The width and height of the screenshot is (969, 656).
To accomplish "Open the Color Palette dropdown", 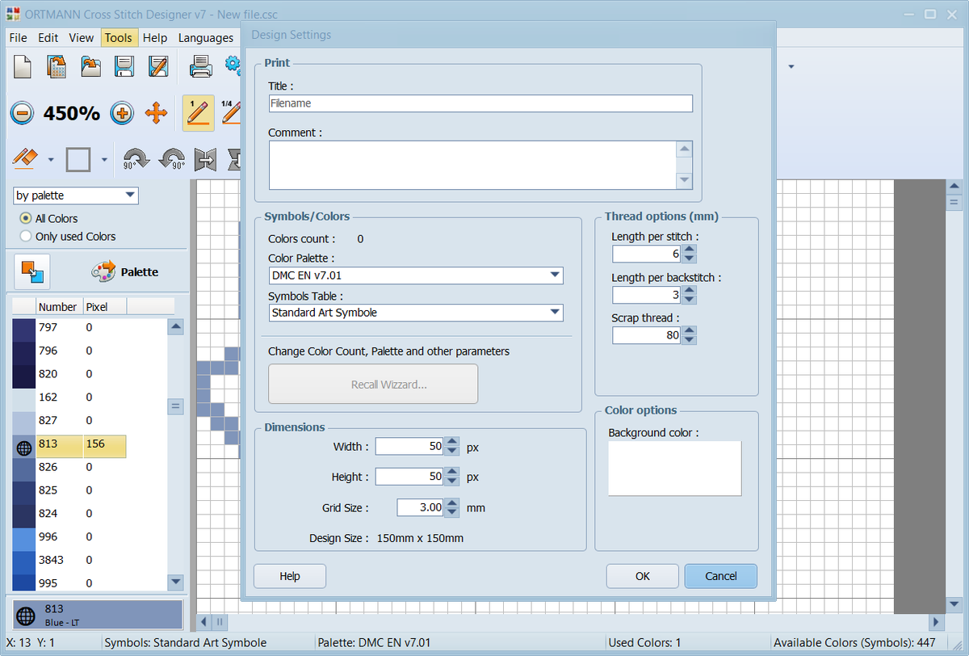I will click(416, 275).
